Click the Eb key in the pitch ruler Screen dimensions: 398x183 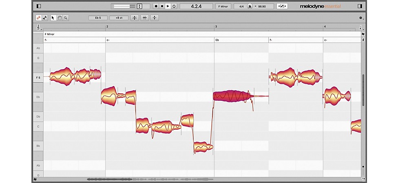click(38, 97)
